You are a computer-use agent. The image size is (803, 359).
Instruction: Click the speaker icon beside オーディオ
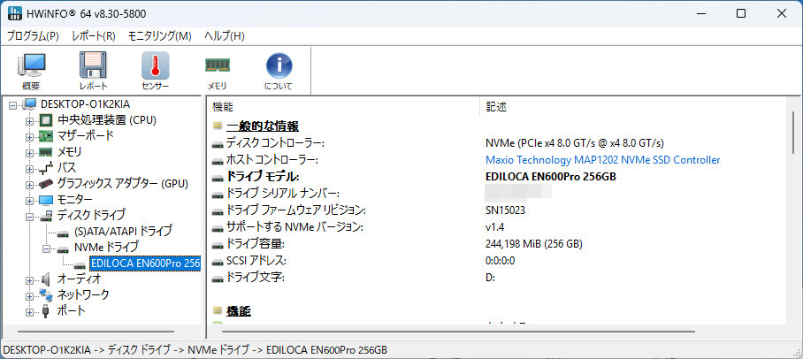pos(46,279)
